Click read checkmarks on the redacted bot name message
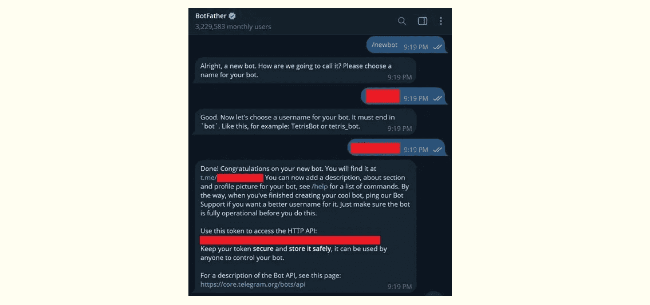The width and height of the screenshot is (650, 305). tap(438, 98)
